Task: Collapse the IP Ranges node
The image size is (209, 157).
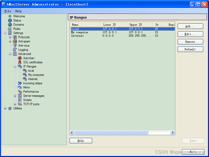Action: point(15,66)
